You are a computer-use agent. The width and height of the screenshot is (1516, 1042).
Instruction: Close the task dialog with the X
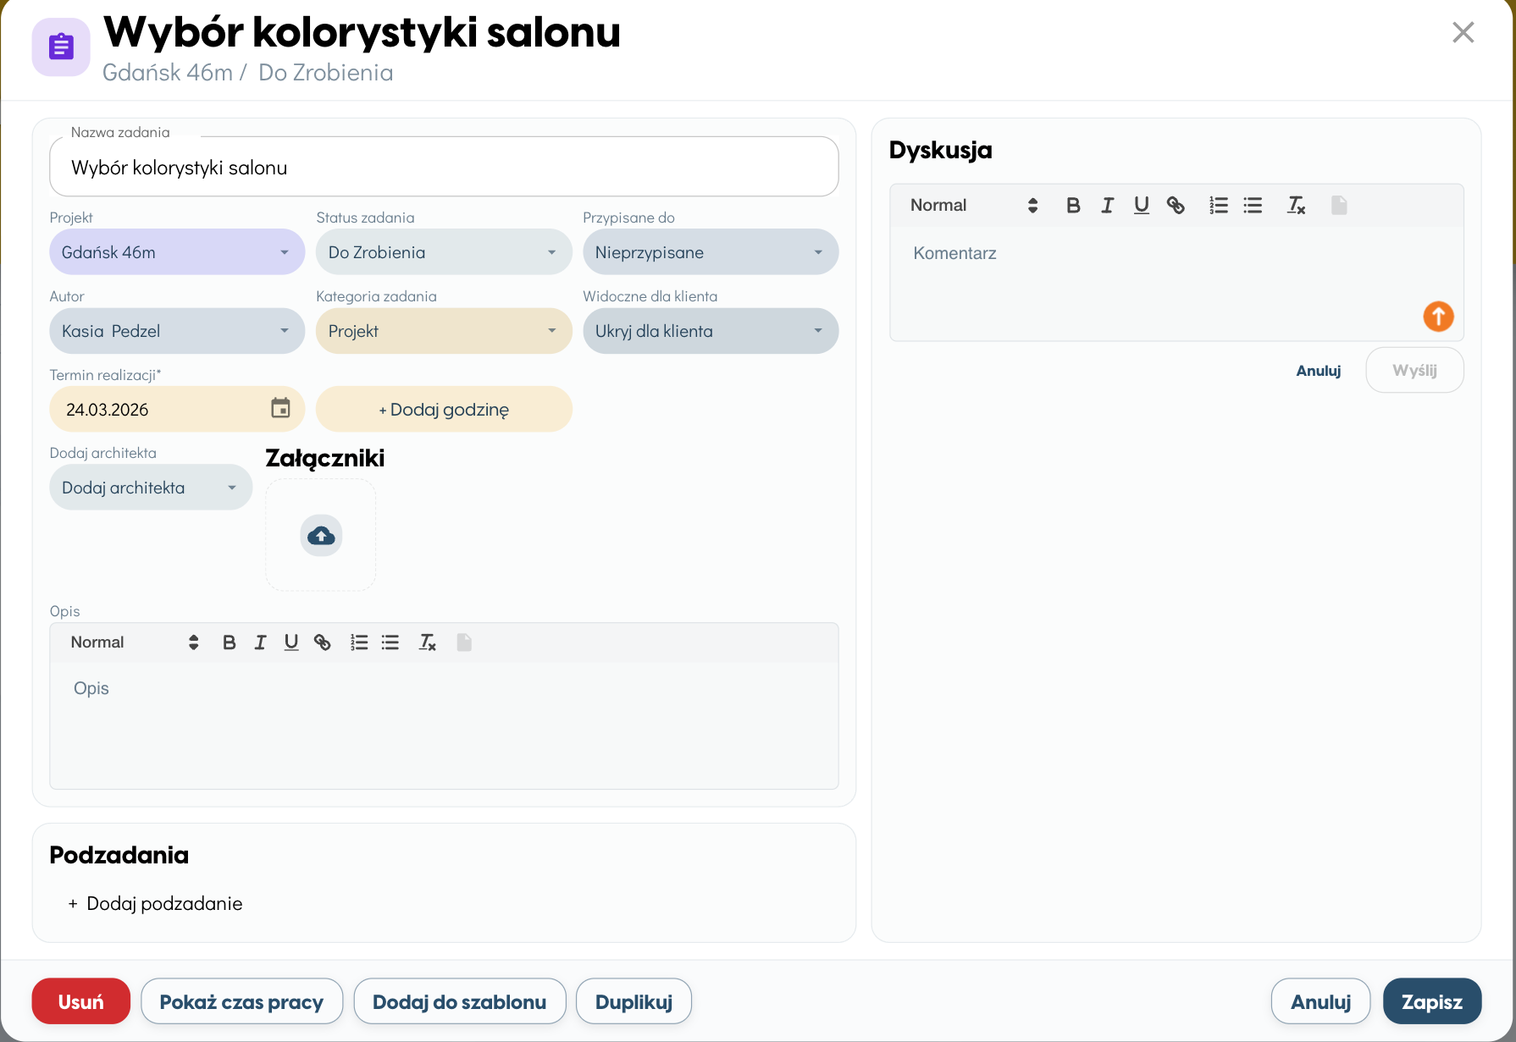(x=1463, y=32)
